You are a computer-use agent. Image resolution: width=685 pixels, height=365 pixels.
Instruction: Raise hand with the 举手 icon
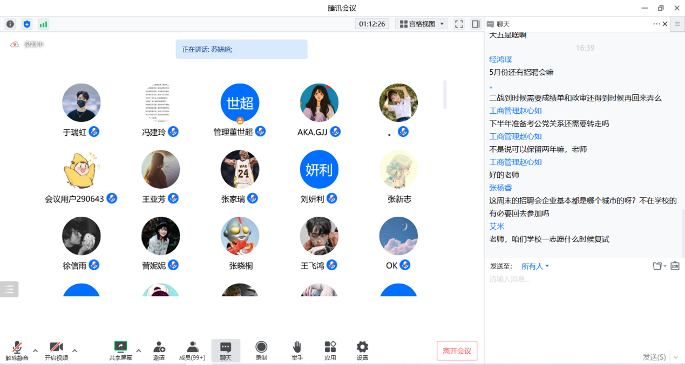(297, 350)
